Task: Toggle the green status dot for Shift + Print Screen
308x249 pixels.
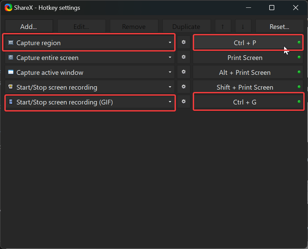Action: 299,87
